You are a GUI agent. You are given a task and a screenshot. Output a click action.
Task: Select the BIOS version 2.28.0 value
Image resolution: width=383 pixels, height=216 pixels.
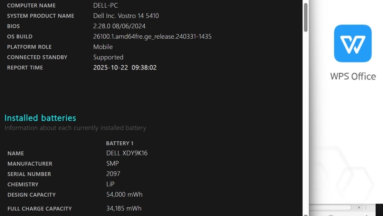[x=119, y=26]
